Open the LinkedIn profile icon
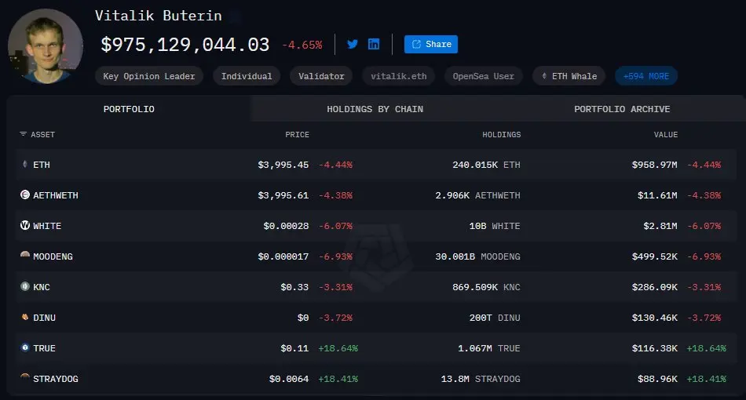Viewport: 746px width, 400px height. 374,44
